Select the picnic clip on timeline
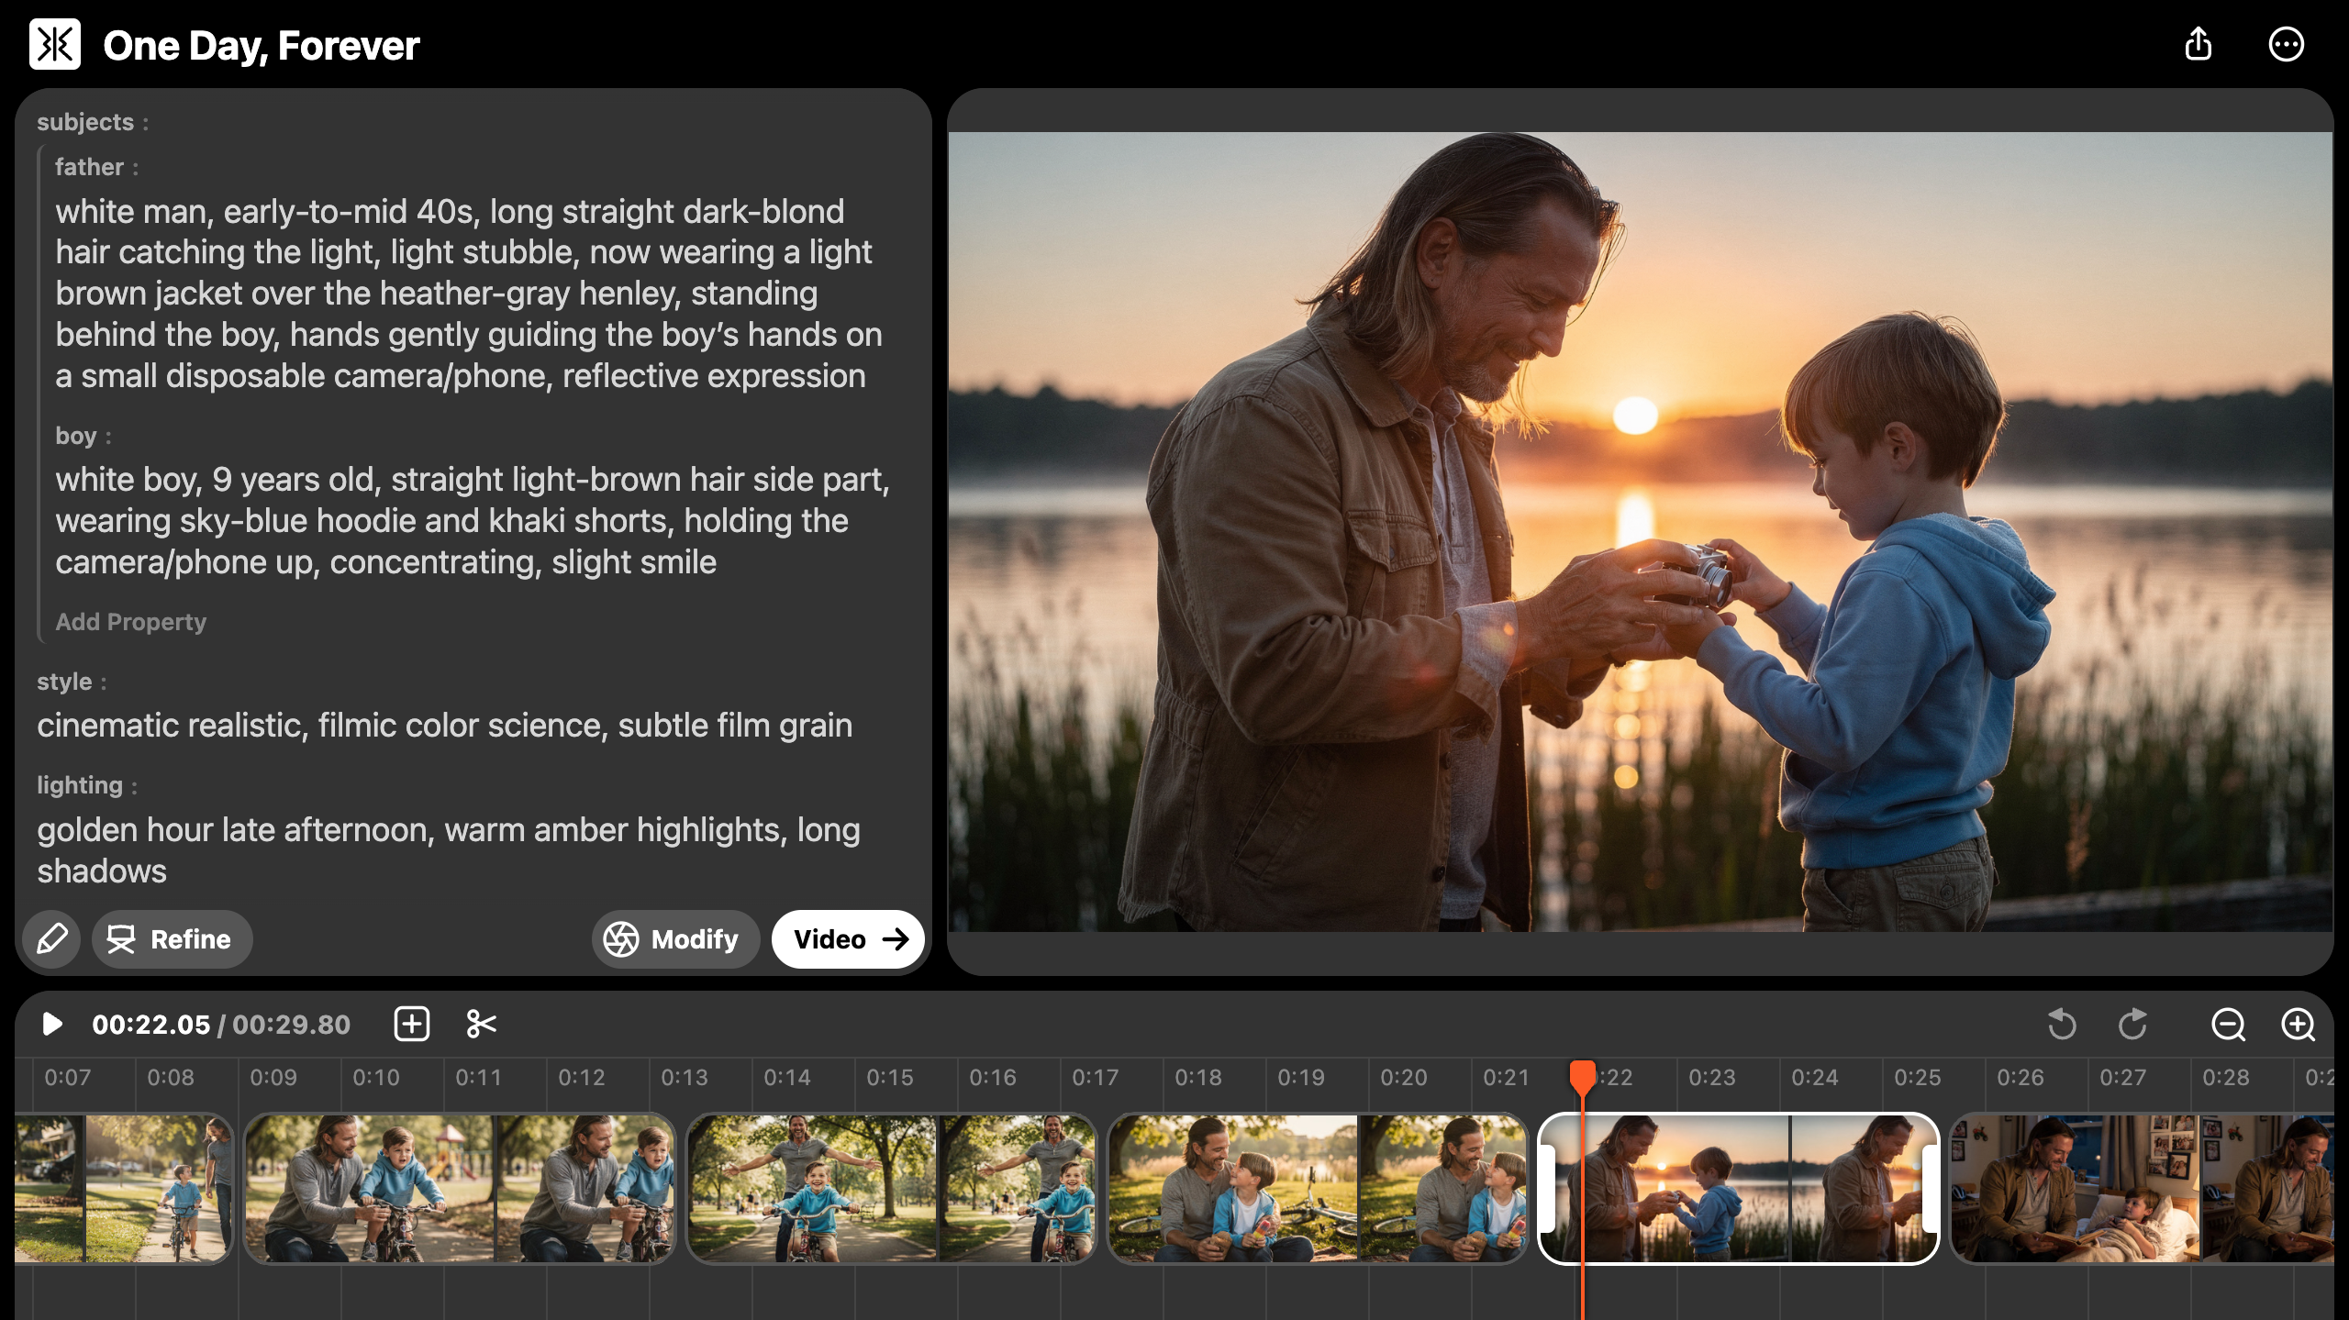The image size is (2349, 1320). 1317,1189
